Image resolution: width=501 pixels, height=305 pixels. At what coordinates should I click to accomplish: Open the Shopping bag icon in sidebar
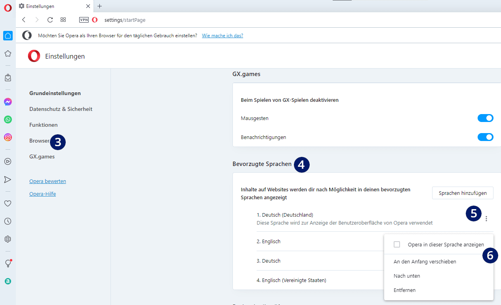click(x=8, y=78)
